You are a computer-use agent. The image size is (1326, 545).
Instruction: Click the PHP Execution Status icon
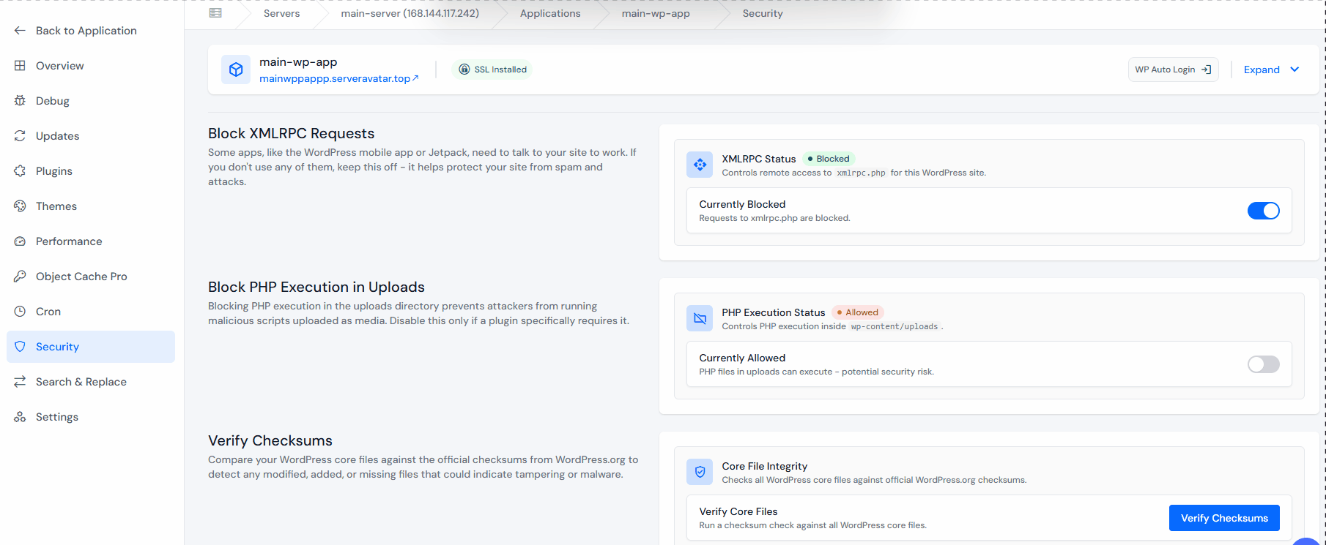tap(700, 318)
